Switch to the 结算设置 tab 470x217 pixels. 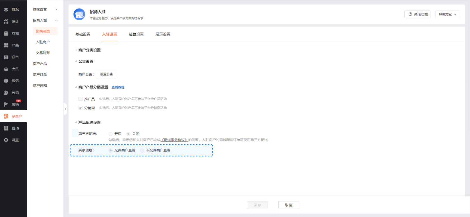click(x=136, y=34)
